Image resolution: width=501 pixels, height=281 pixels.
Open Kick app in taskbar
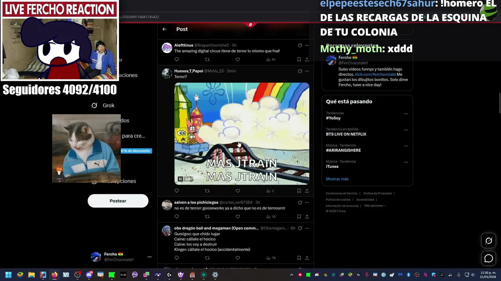click(x=112, y=275)
